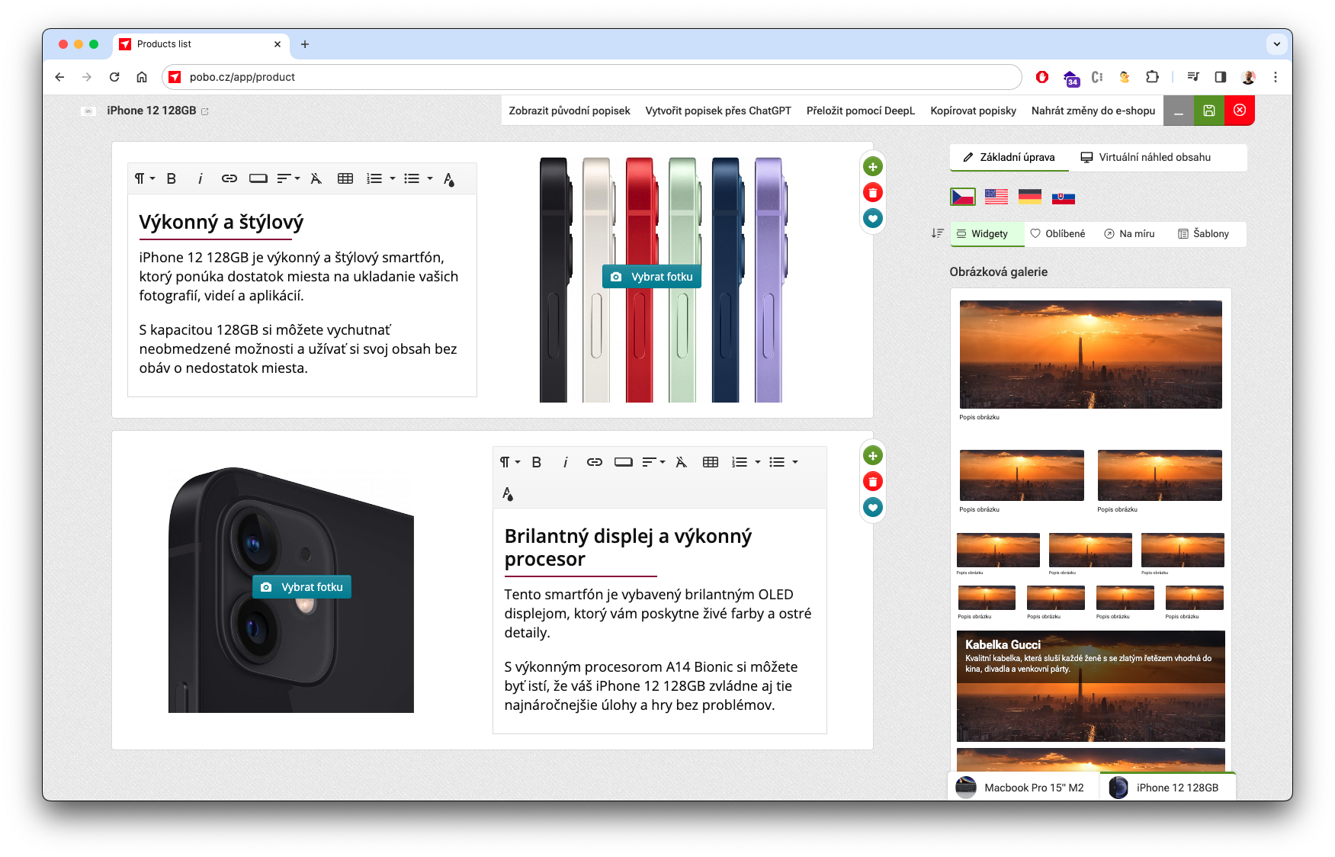Click Přeložit pomocí DeepL

861,111
